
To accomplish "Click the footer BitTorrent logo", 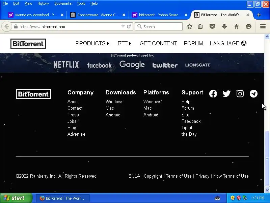I will tap(33, 94).
